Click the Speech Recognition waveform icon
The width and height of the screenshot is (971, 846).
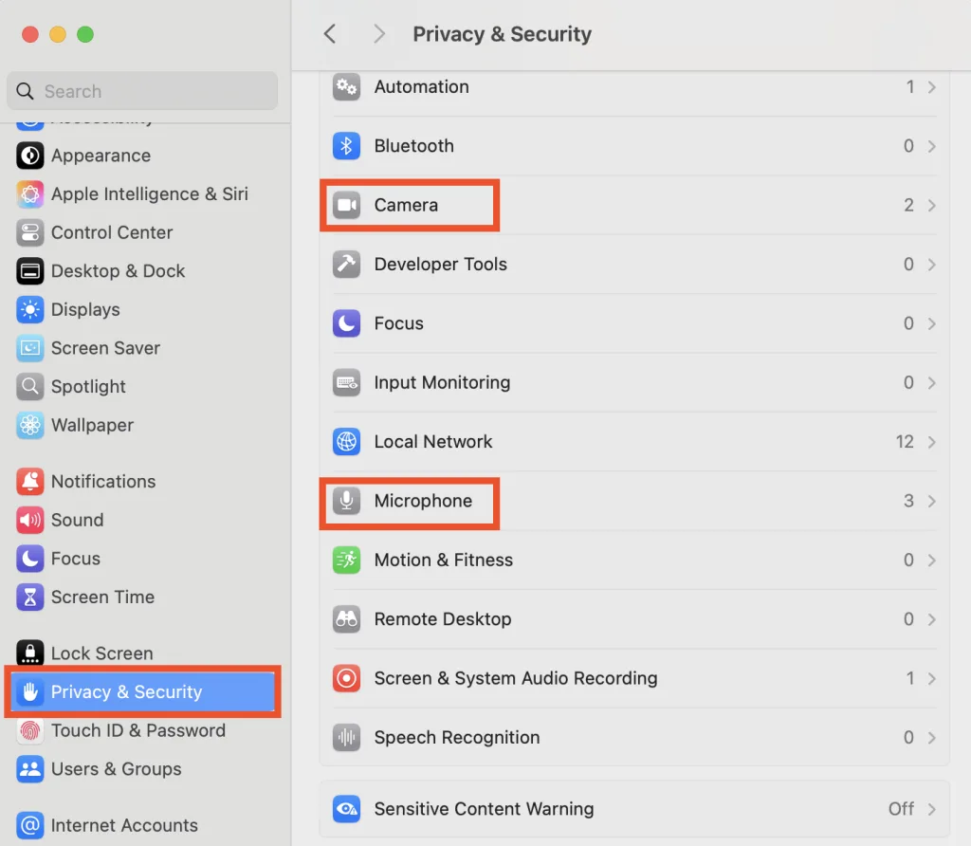(x=346, y=737)
